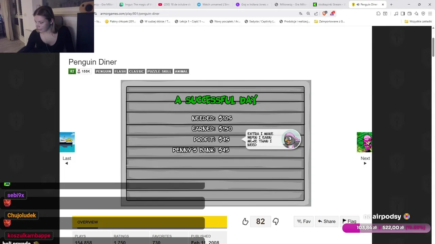Switch to the YouTube 18 de octubre tab

(175, 4)
